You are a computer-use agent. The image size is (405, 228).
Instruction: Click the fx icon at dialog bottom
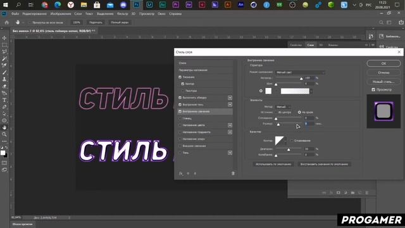(x=181, y=174)
